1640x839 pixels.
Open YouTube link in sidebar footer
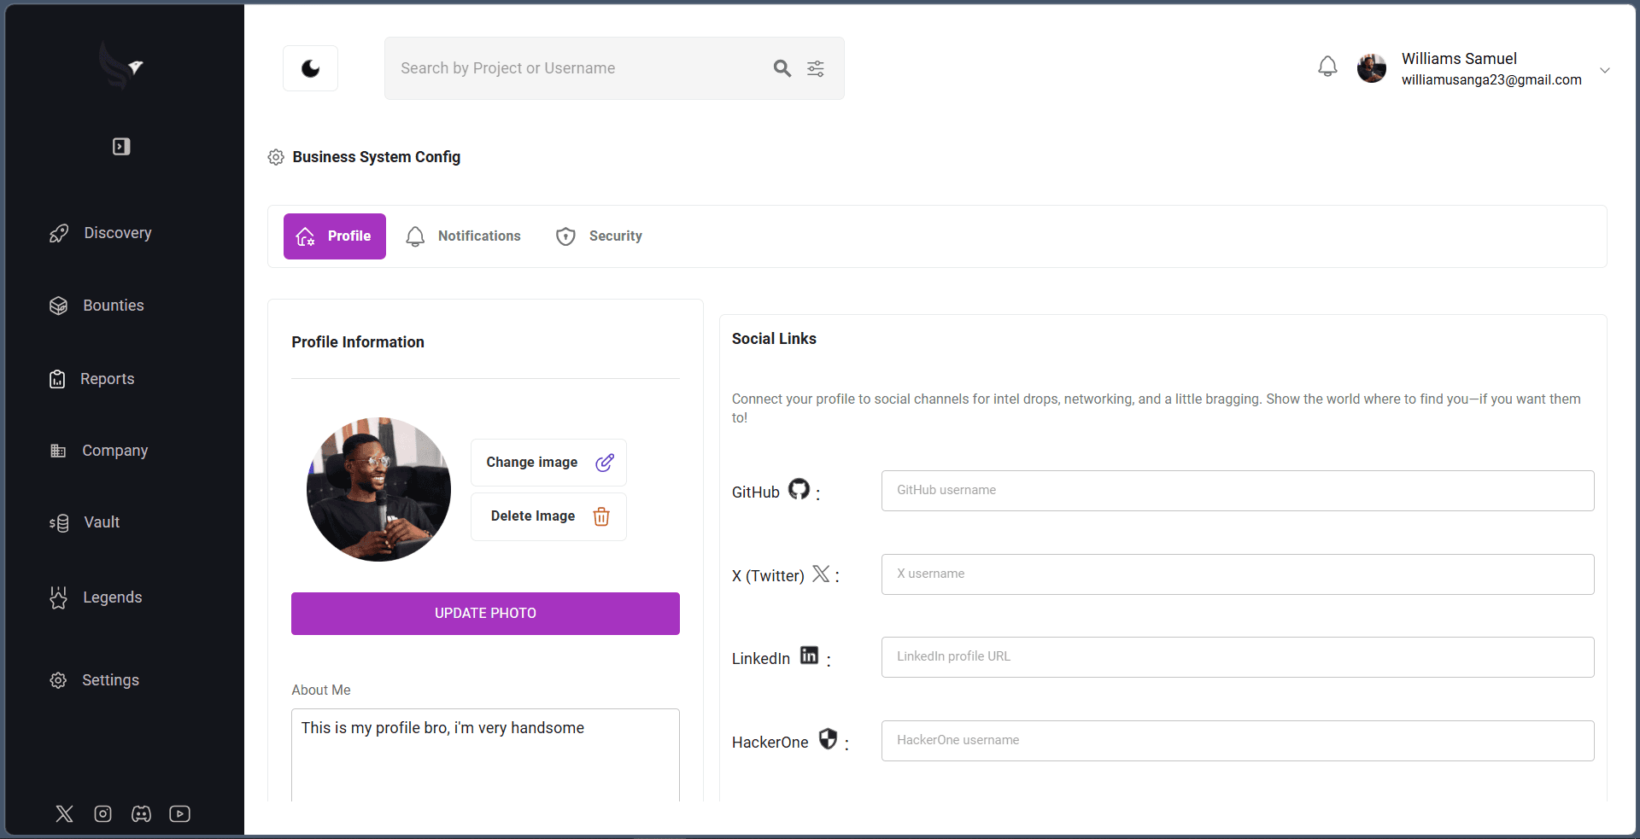(179, 813)
